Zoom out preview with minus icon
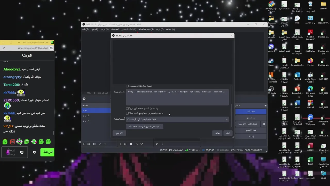 (x=83, y=93)
